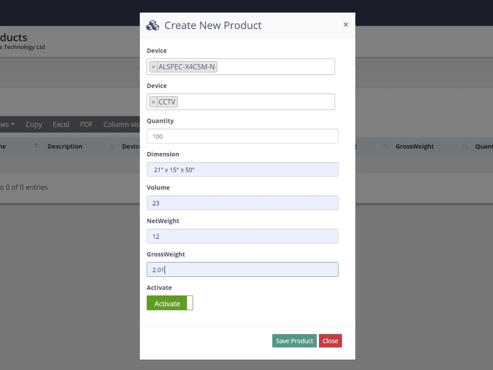Click the 'Create New Product' title text
The image size is (493, 370).
pyautogui.click(x=213, y=26)
